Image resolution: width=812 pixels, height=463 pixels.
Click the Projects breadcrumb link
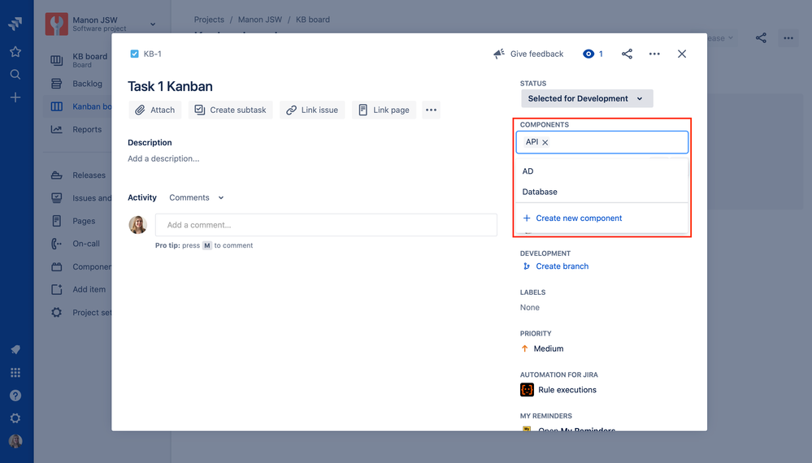[x=209, y=19]
